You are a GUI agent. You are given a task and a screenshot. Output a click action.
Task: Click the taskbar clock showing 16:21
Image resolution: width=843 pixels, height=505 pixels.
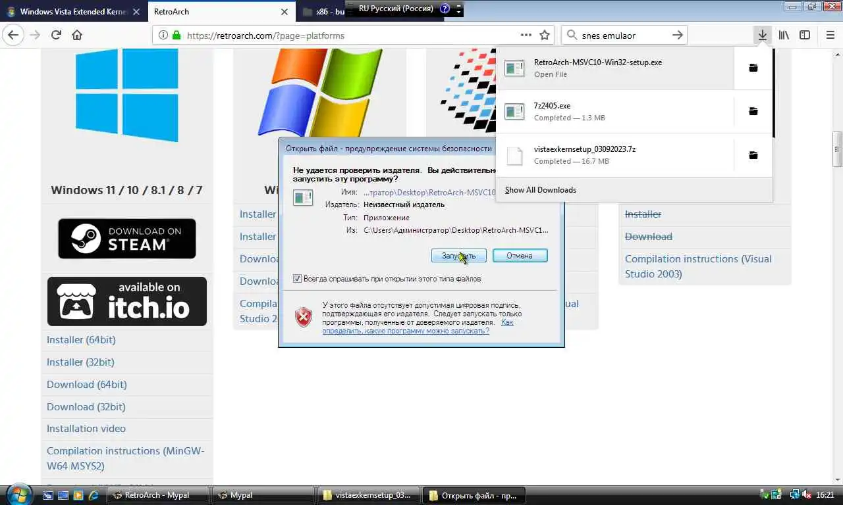(825, 495)
